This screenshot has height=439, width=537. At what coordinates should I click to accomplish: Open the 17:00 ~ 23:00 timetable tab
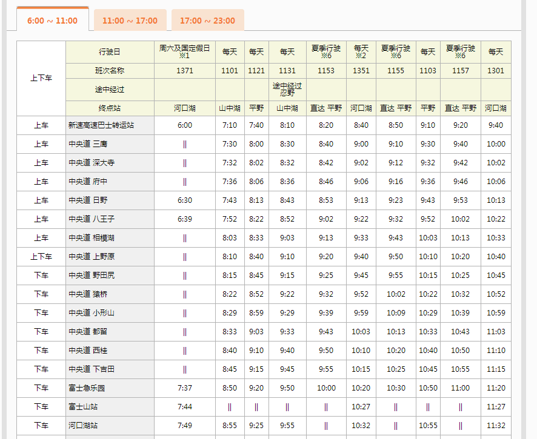(x=207, y=21)
